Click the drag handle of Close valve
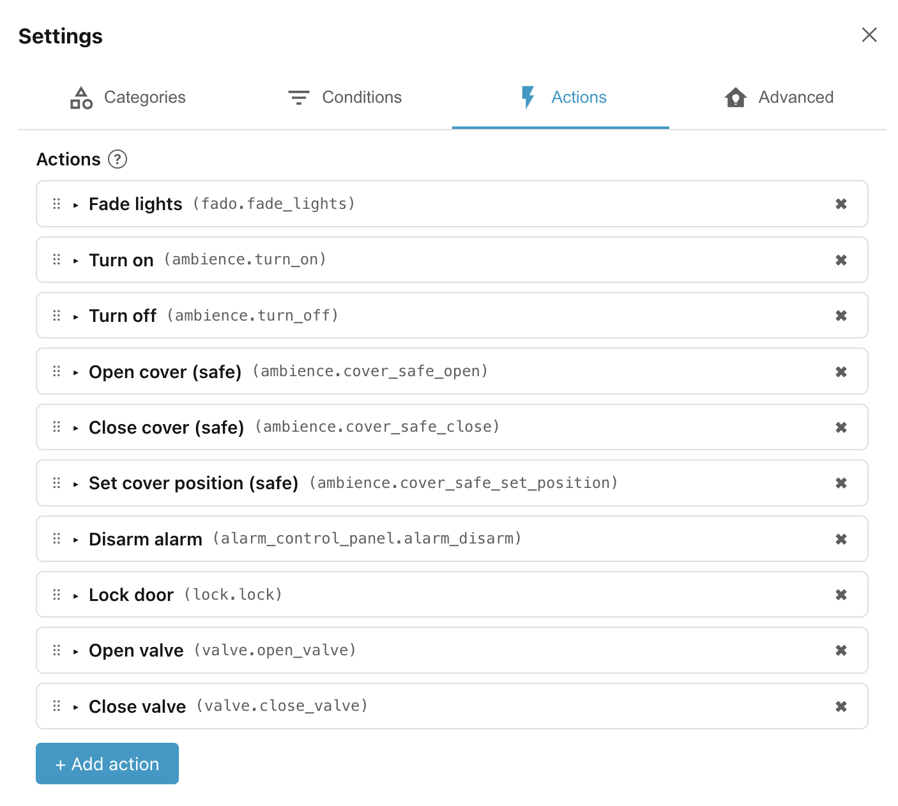This screenshot has height=806, width=898. point(57,706)
